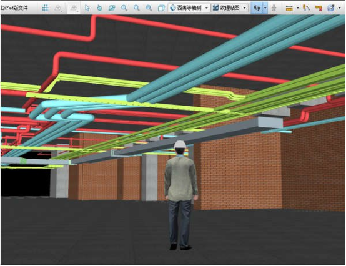Open the 纹理贴图 display mode dropdown

tap(229, 8)
